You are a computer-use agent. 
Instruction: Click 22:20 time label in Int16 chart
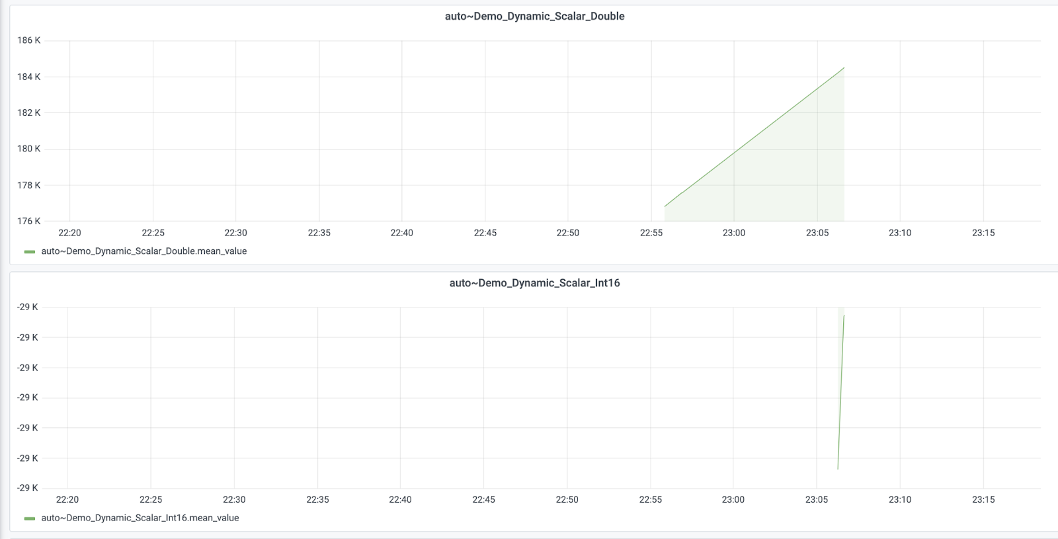[67, 499]
